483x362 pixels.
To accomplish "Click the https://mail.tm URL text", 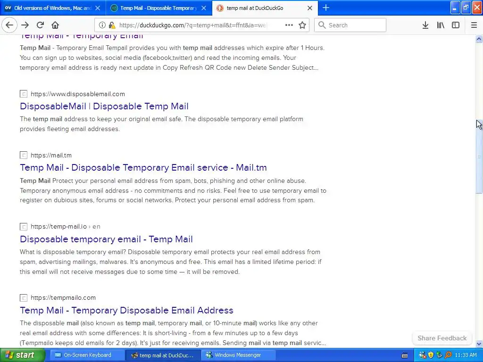I will coord(51,155).
